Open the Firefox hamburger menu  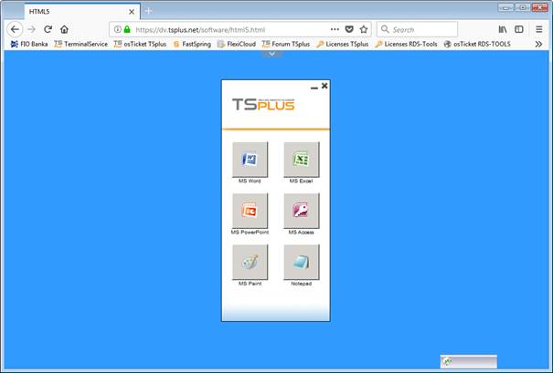coord(539,29)
